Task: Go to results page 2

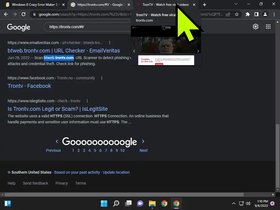Action: tap(78, 150)
